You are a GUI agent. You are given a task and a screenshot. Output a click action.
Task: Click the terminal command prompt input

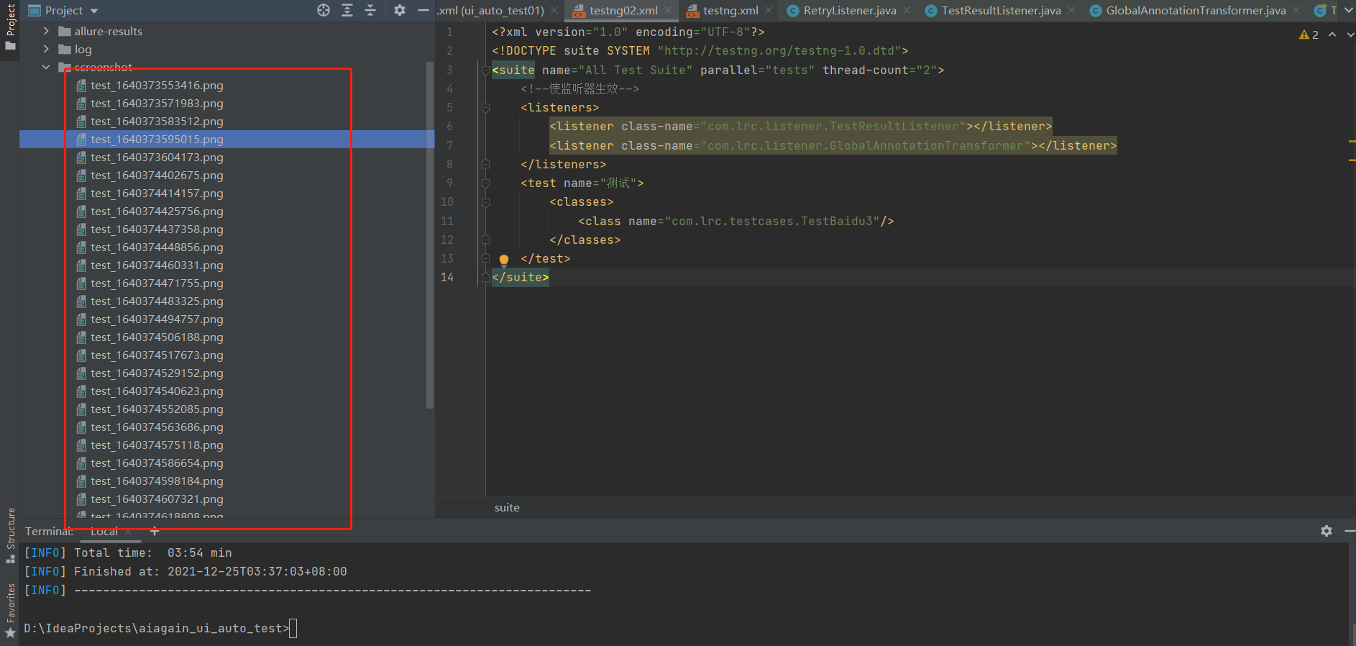pyautogui.click(x=293, y=629)
